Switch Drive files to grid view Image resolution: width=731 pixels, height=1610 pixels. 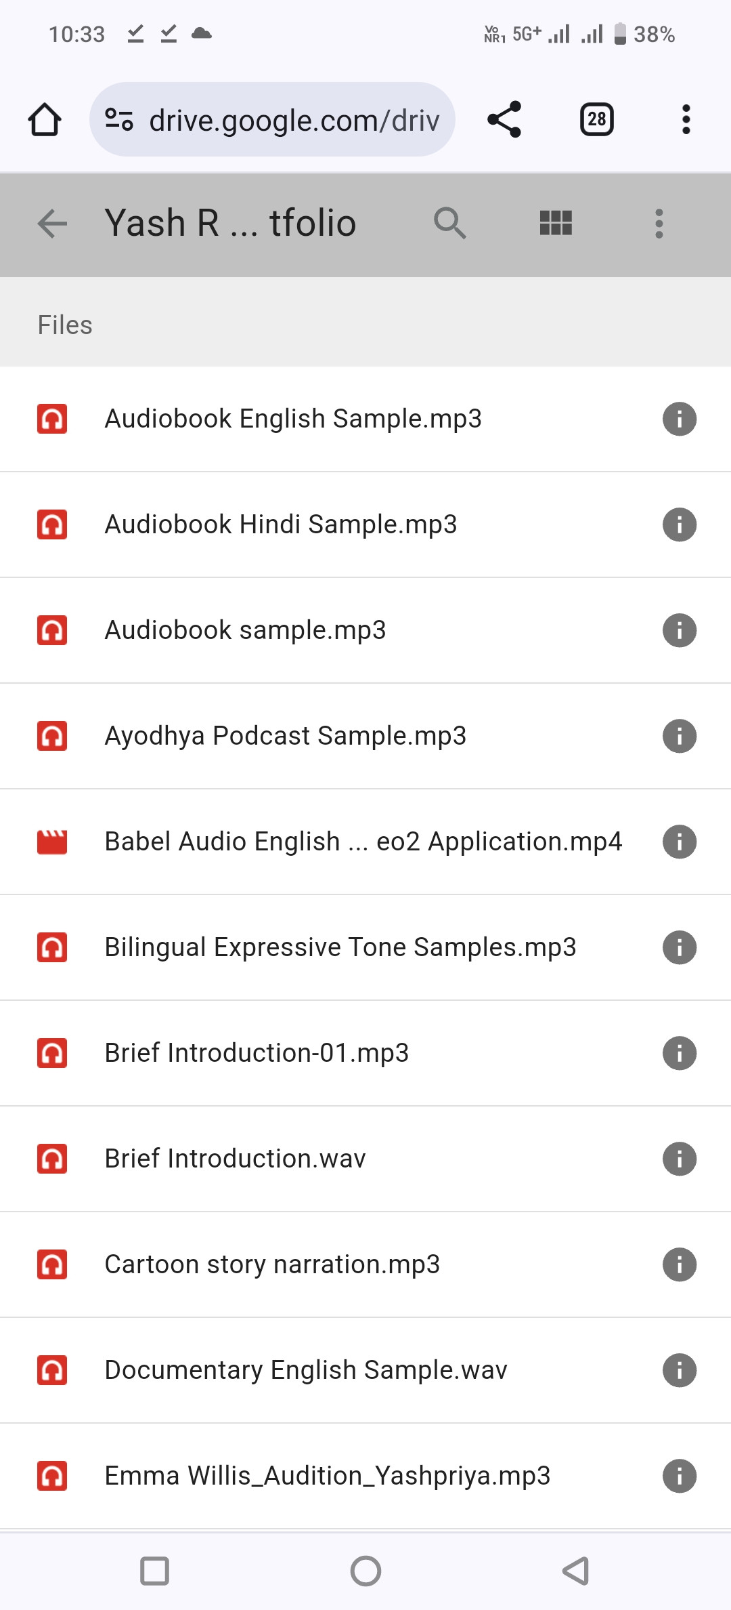[556, 224]
